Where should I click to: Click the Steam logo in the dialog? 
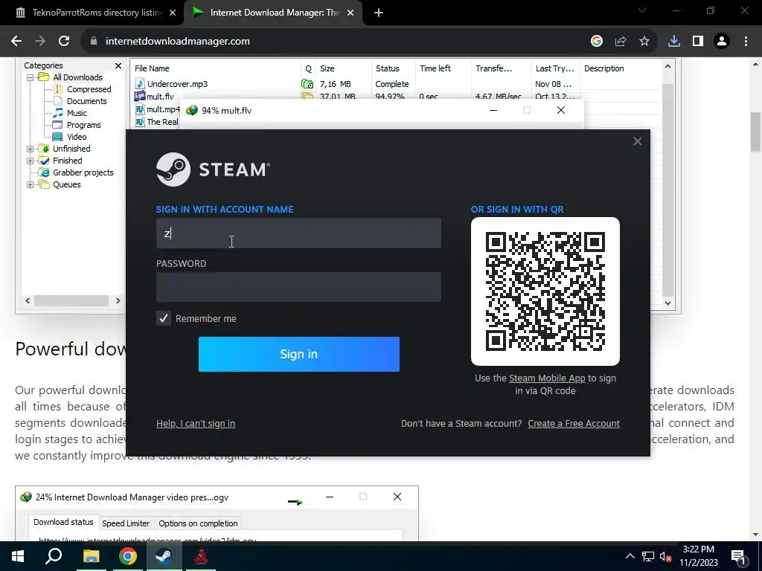pos(212,170)
